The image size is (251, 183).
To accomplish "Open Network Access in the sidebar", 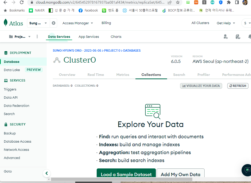I will pyautogui.click(x=16, y=150).
